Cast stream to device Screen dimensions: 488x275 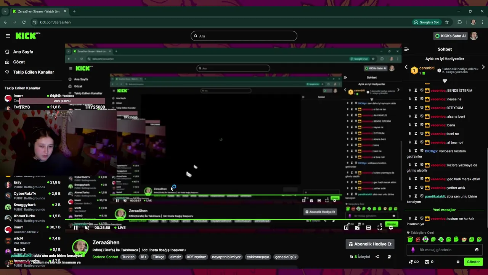[357, 228]
